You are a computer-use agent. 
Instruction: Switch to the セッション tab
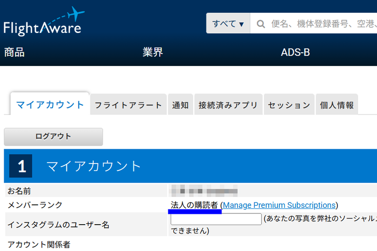[289, 105]
